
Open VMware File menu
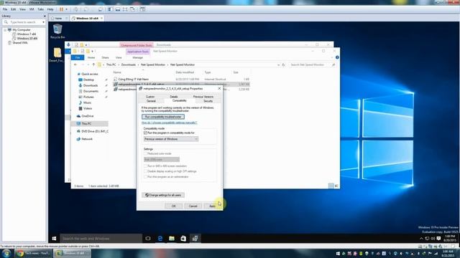point(5,9)
